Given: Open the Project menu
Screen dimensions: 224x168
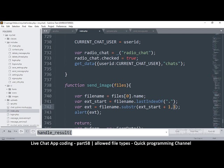Looking at the screenshot, I should click(x=51, y=27).
